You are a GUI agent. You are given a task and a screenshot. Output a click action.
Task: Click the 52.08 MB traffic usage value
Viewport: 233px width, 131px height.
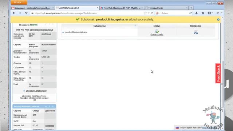click(x=46, y=57)
